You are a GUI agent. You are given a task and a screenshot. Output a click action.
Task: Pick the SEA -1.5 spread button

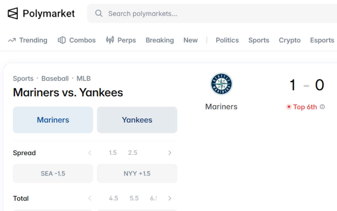(x=53, y=173)
